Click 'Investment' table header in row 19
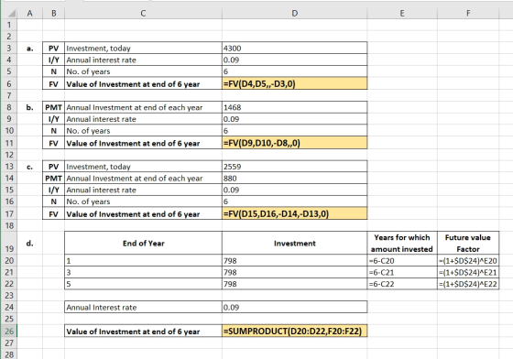Image resolution: width=513 pixels, height=359 pixels. pos(295,244)
